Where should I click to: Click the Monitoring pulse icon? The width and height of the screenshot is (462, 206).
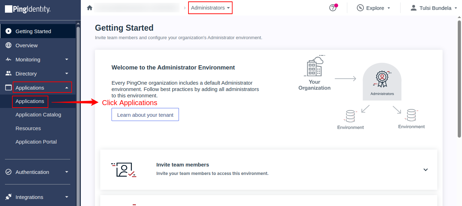[x=8, y=59]
